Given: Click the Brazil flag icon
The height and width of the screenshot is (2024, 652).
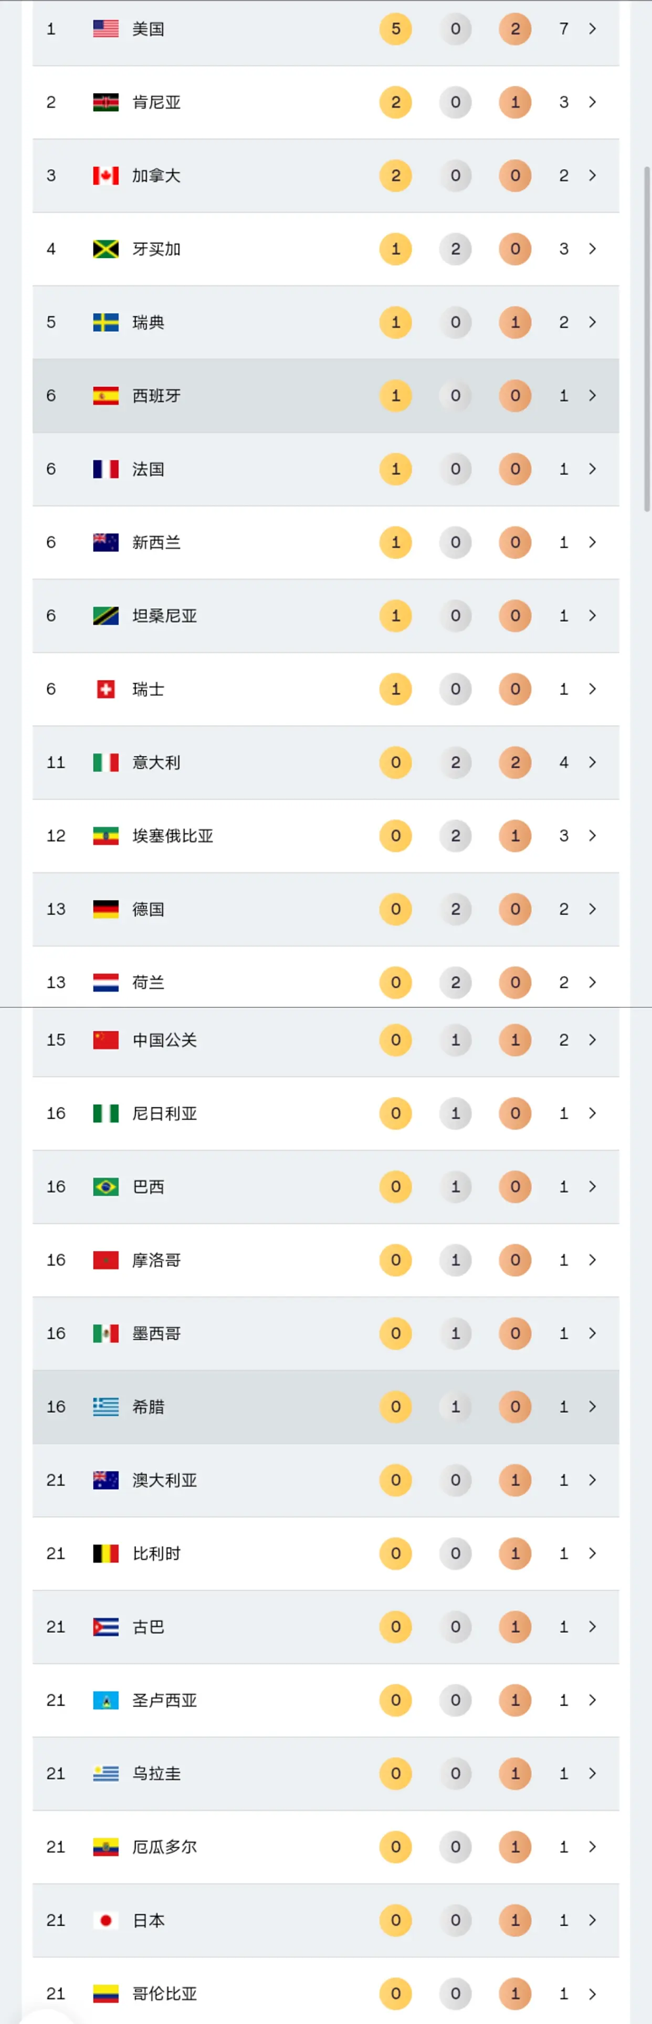Looking at the screenshot, I should coord(106,1186).
